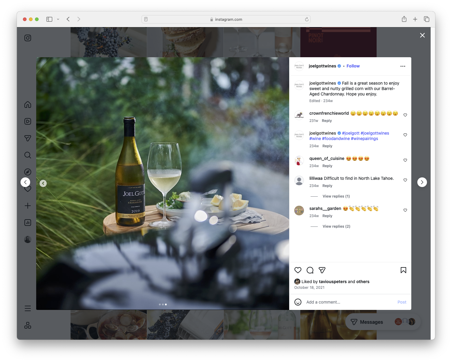This screenshot has width=452, height=362.
Task: Like the post using the heart below it
Action: click(298, 270)
